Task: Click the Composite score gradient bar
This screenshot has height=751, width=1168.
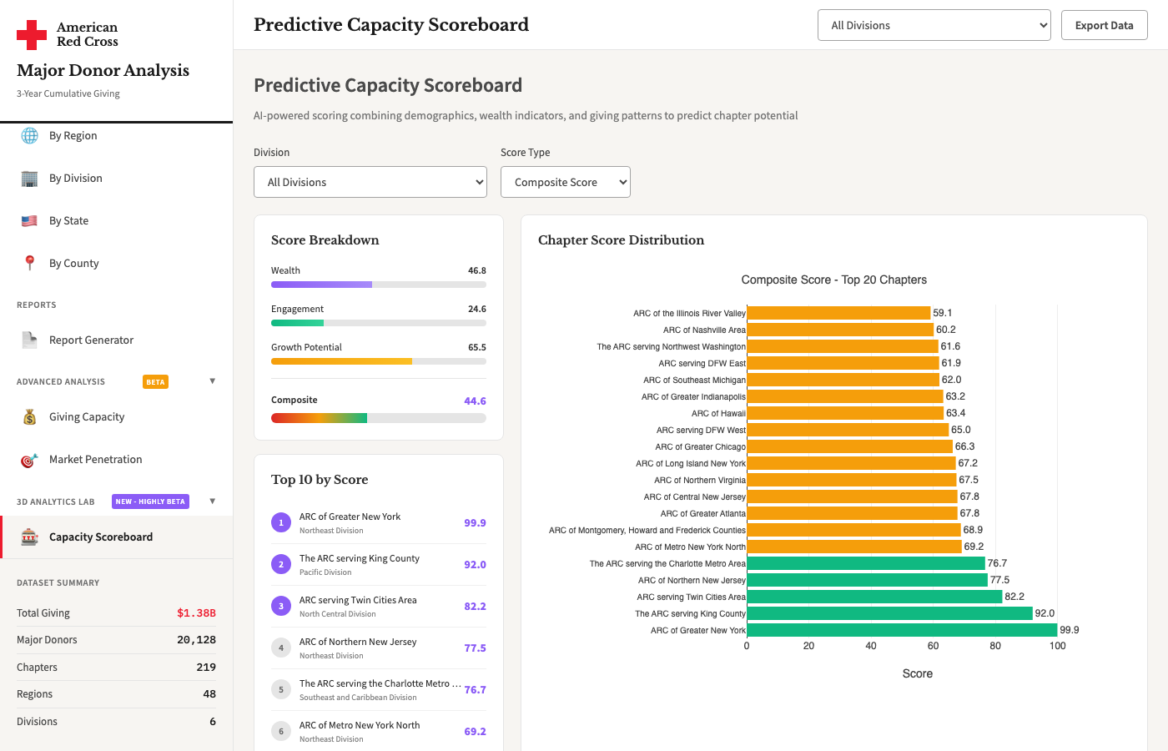Action: [379, 418]
